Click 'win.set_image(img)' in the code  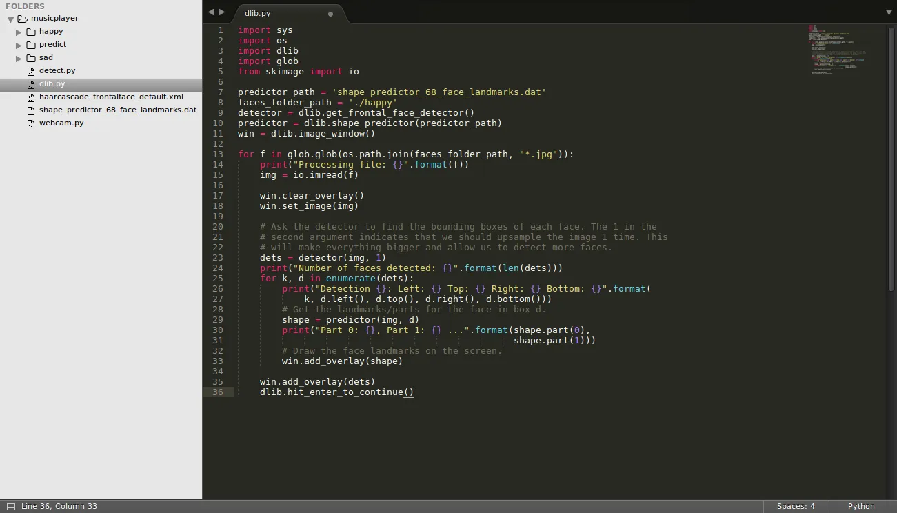tap(310, 206)
